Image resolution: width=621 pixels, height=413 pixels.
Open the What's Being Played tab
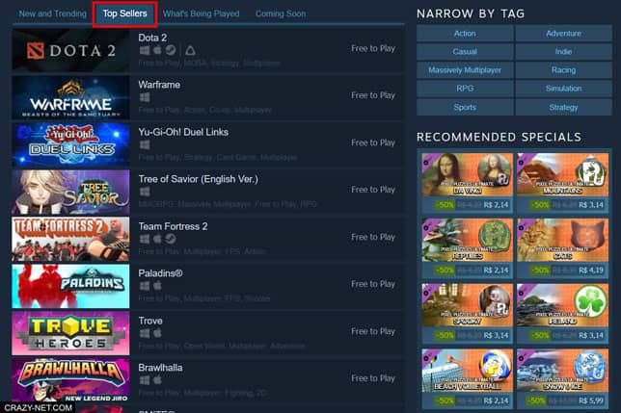coord(202,13)
